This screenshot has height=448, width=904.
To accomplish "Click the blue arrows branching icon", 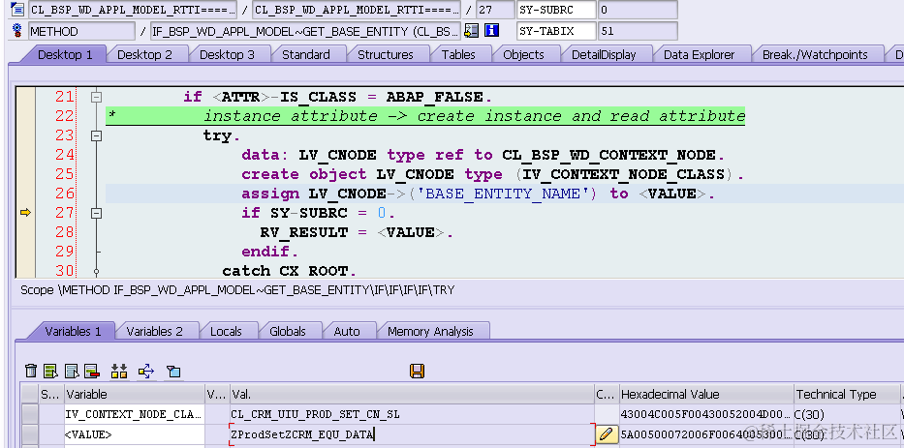I will click(x=146, y=371).
